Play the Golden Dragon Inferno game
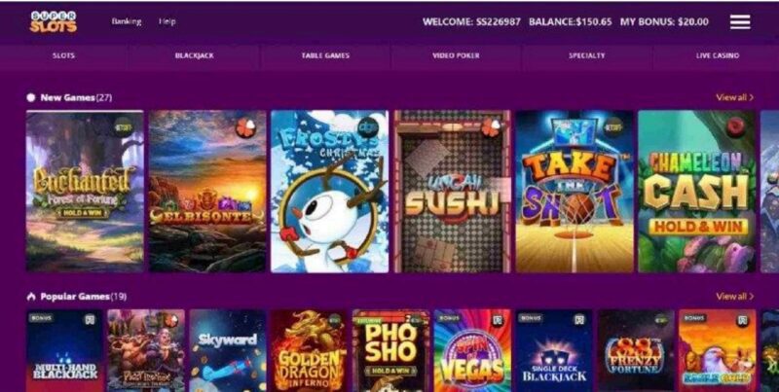This screenshot has height=392, width=779. coord(309,350)
